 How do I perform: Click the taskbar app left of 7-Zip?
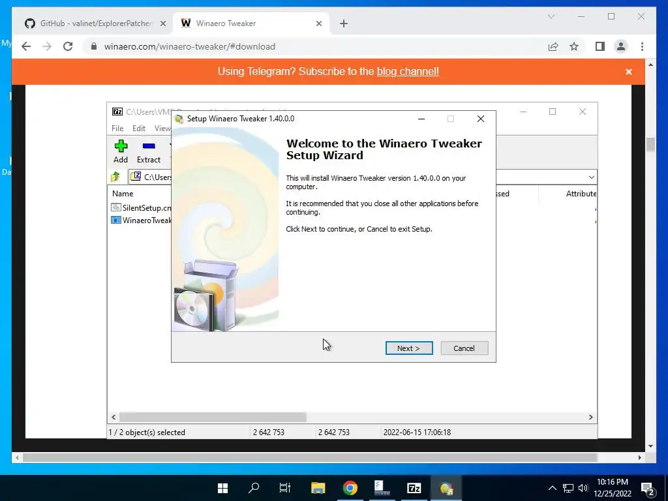(382, 488)
